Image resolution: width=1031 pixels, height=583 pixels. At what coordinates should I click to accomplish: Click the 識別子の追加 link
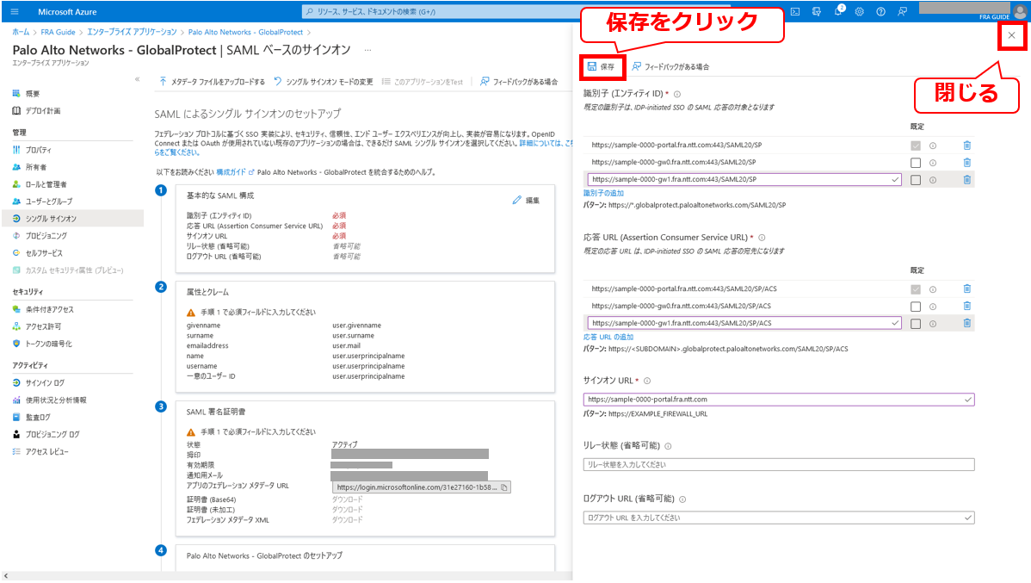click(x=603, y=193)
